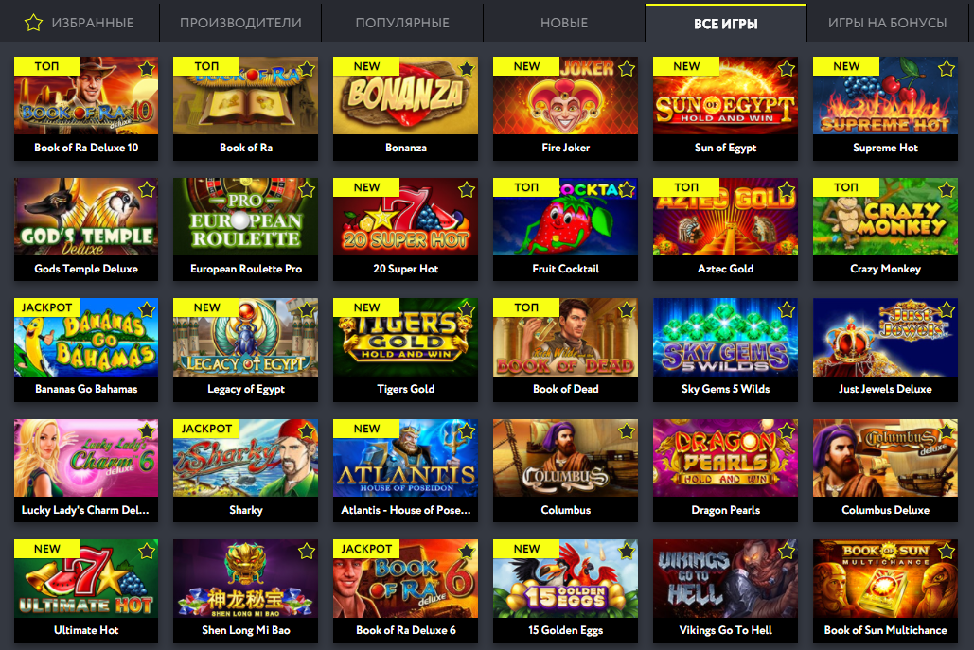
Task: Switch to the Производители tab
Action: [x=240, y=23]
